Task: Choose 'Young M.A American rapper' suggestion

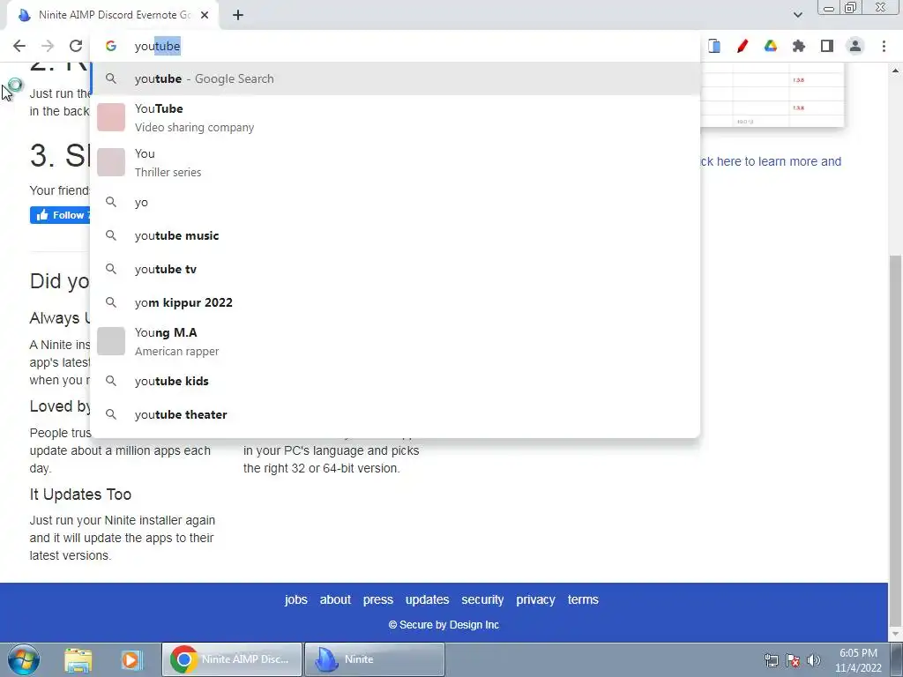Action: click(396, 341)
